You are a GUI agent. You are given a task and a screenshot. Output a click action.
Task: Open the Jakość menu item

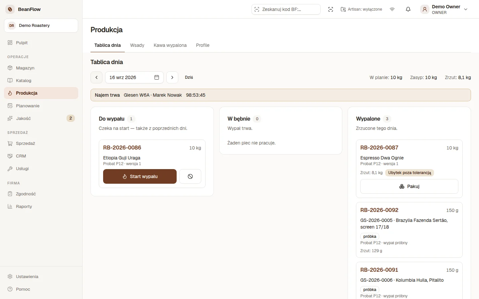tap(41, 118)
